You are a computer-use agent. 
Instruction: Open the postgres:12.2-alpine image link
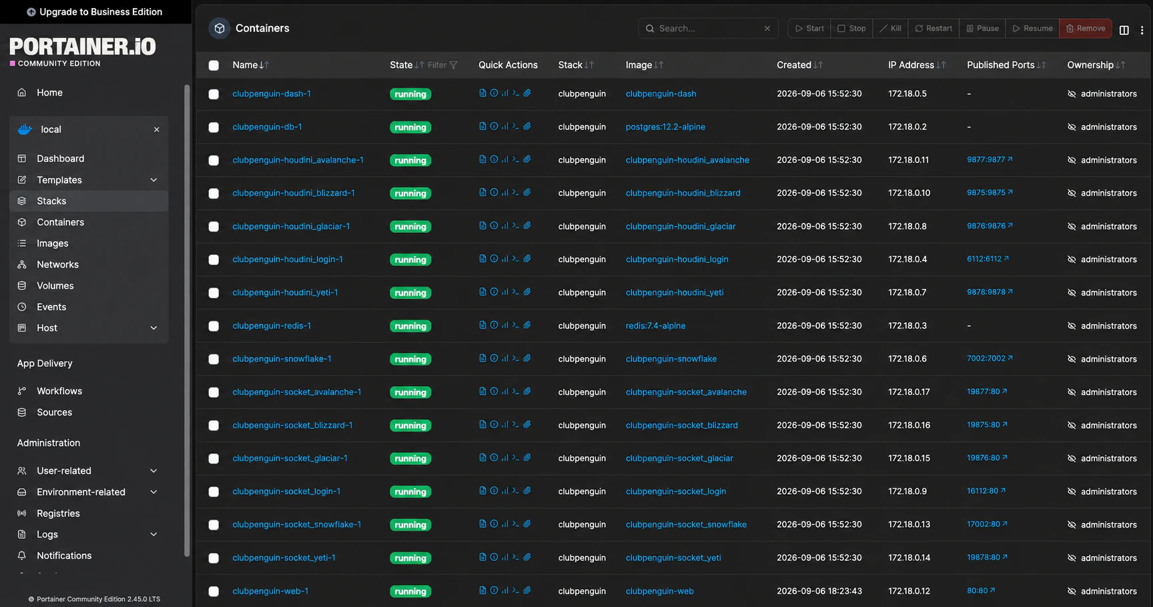665,127
